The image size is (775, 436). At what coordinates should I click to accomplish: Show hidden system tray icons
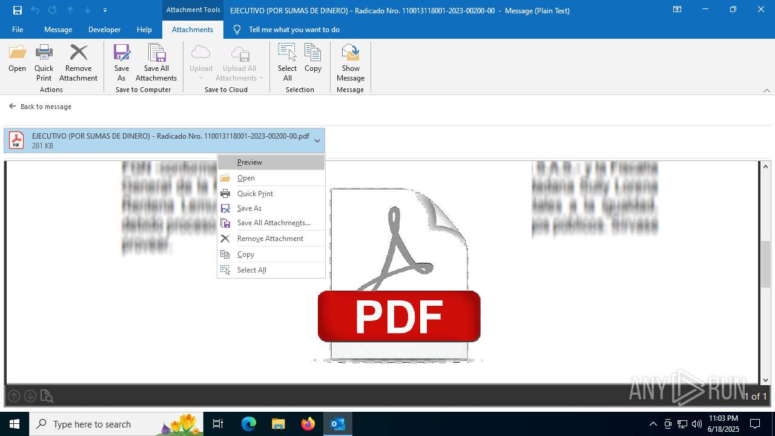653,424
